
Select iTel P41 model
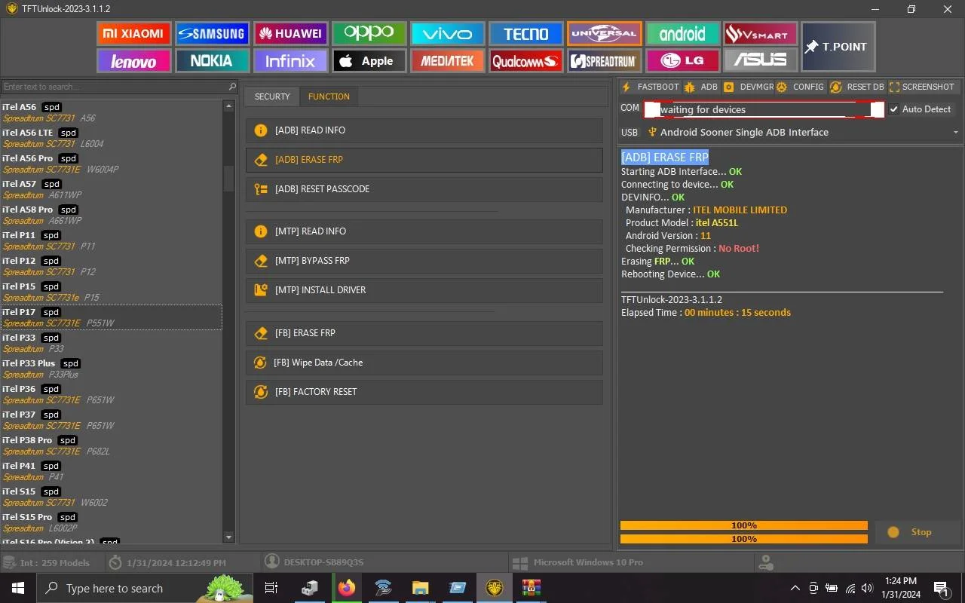pyautogui.click(x=111, y=471)
